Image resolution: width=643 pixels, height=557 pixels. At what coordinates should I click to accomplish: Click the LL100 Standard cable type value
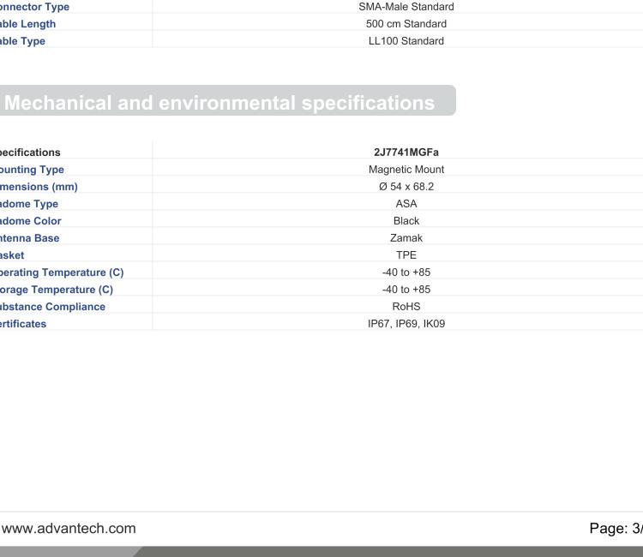click(x=406, y=41)
